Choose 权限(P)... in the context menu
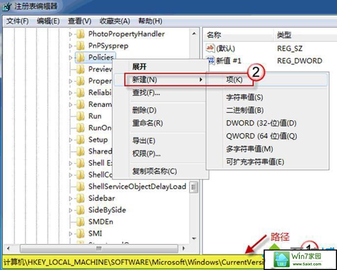The image size is (337, 270). (x=161, y=154)
